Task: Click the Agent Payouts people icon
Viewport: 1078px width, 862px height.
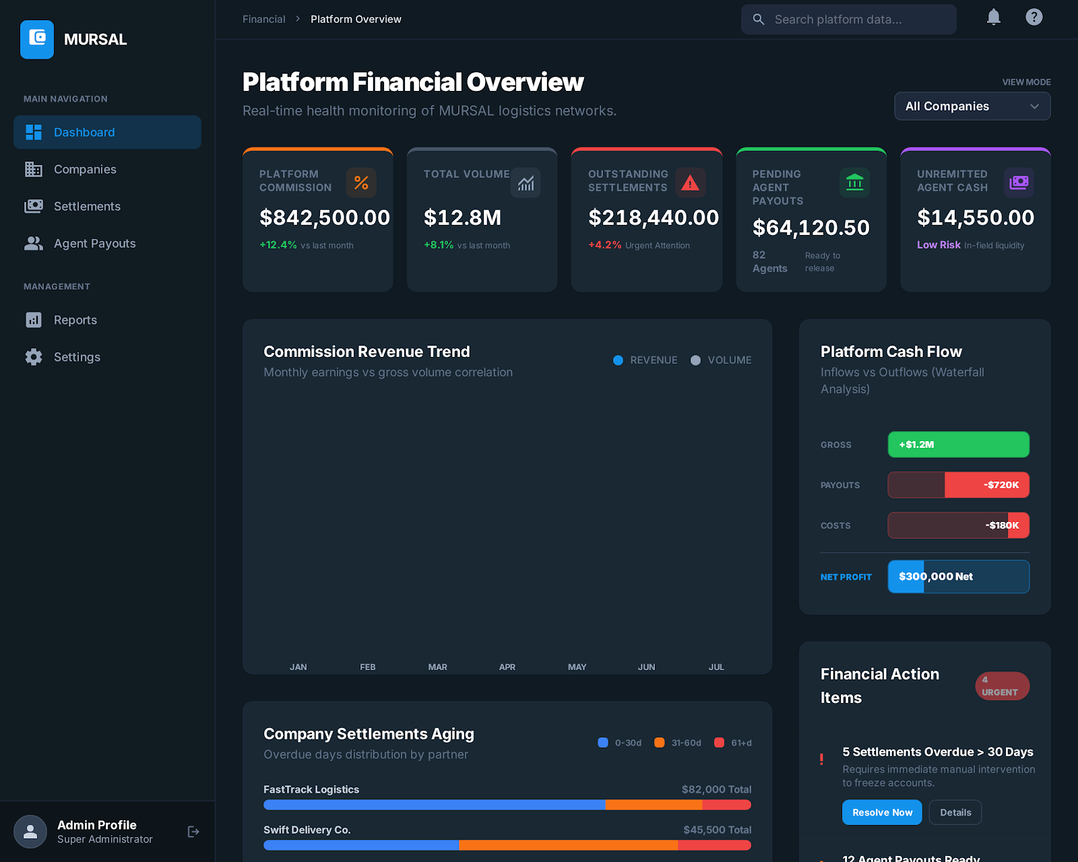Action: [33, 243]
